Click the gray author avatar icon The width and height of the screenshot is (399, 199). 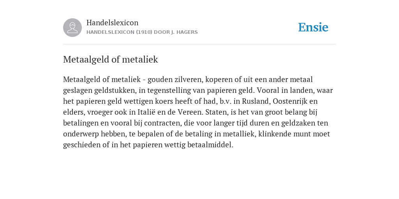click(72, 28)
